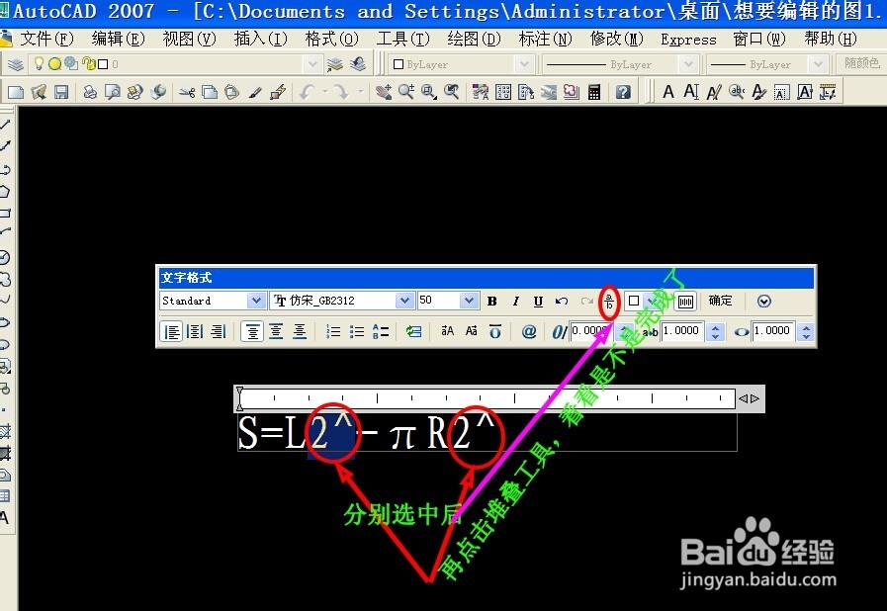Image resolution: width=887 pixels, height=611 pixels.
Task: Open the Express menu
Action: [688, 40]
